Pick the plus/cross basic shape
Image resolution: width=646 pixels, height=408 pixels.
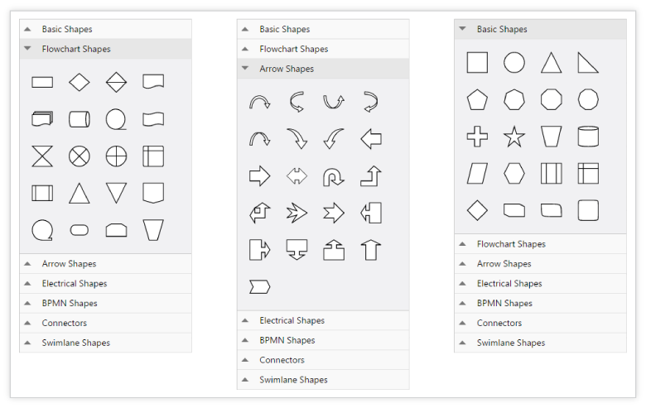coord(477,137)
